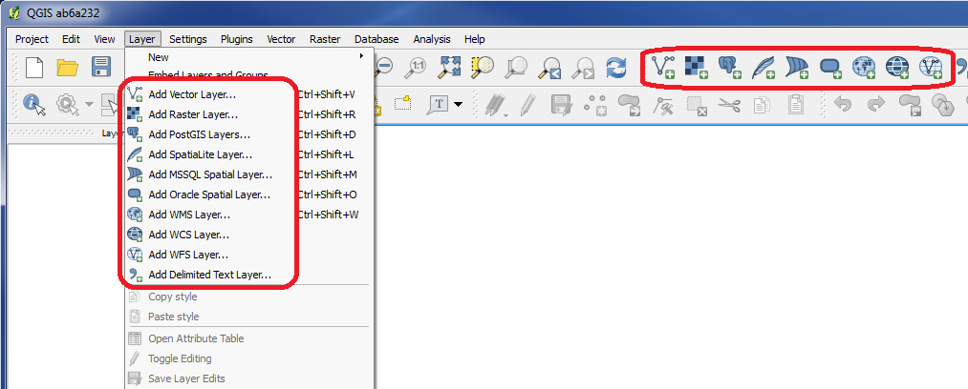
Task: Open the Database menu
Action: tap(376, 39)
